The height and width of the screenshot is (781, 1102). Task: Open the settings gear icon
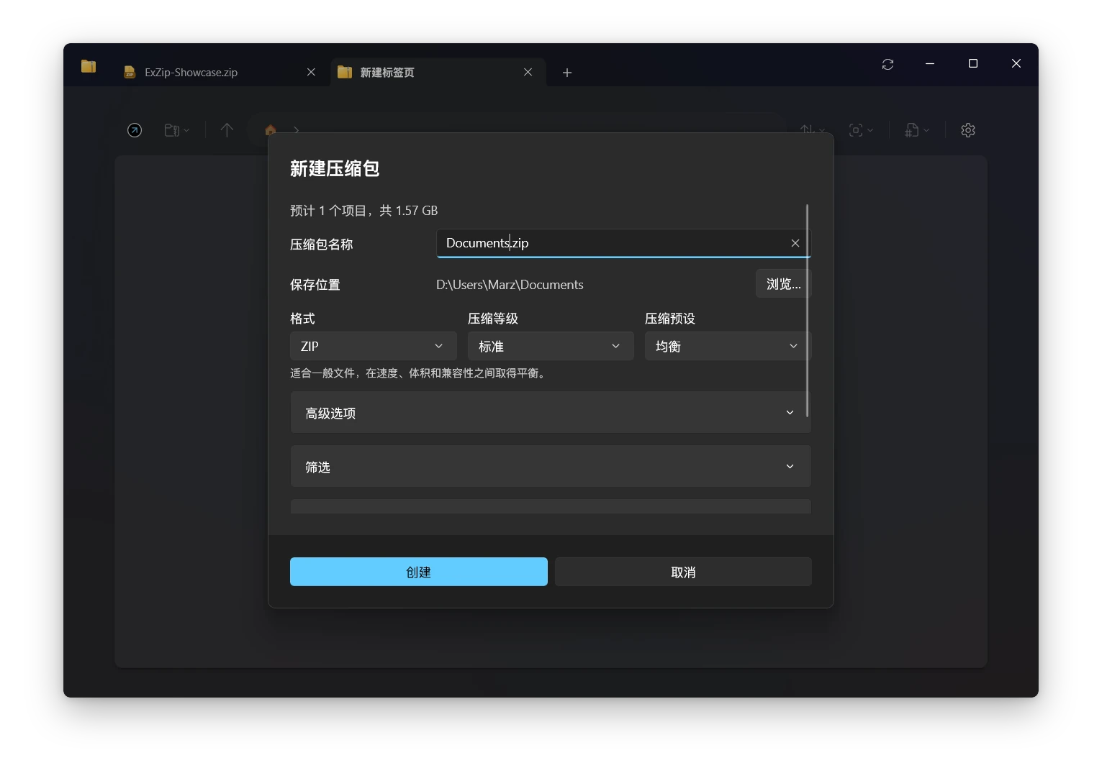pos(968,130)
